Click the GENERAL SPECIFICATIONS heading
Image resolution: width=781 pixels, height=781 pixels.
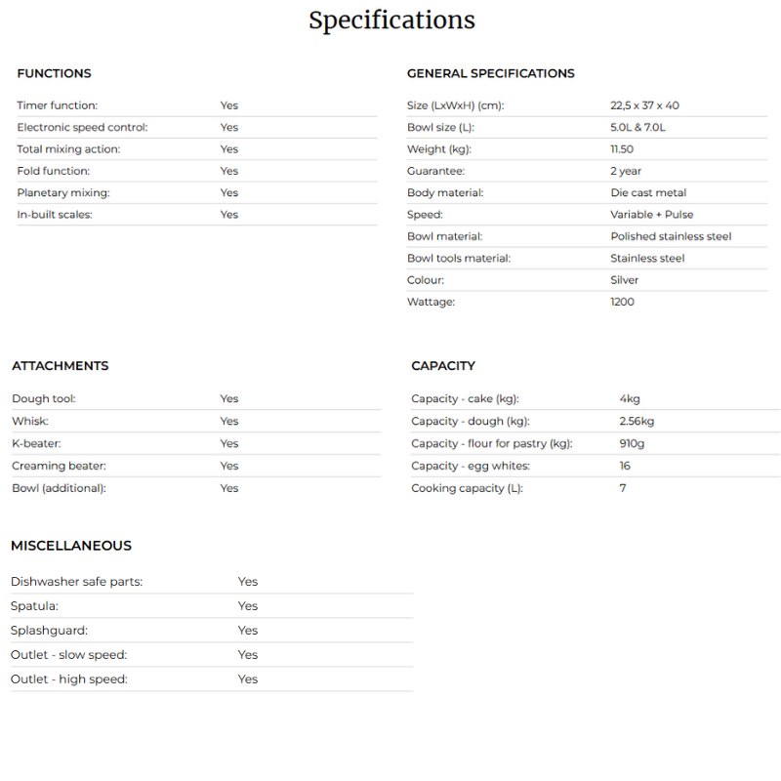pyautogui.click(x=490, y=73)
